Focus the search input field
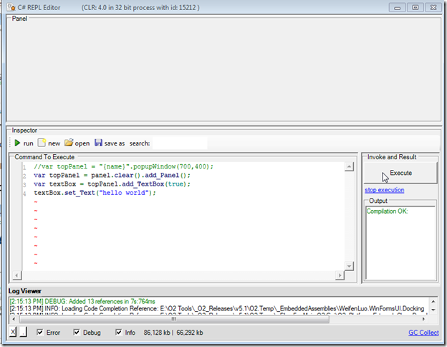 [180, 143]
